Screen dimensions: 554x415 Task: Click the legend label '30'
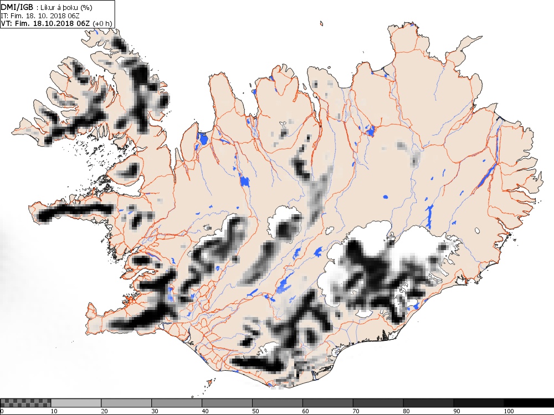pyautogui.click(x=155, y=411)
